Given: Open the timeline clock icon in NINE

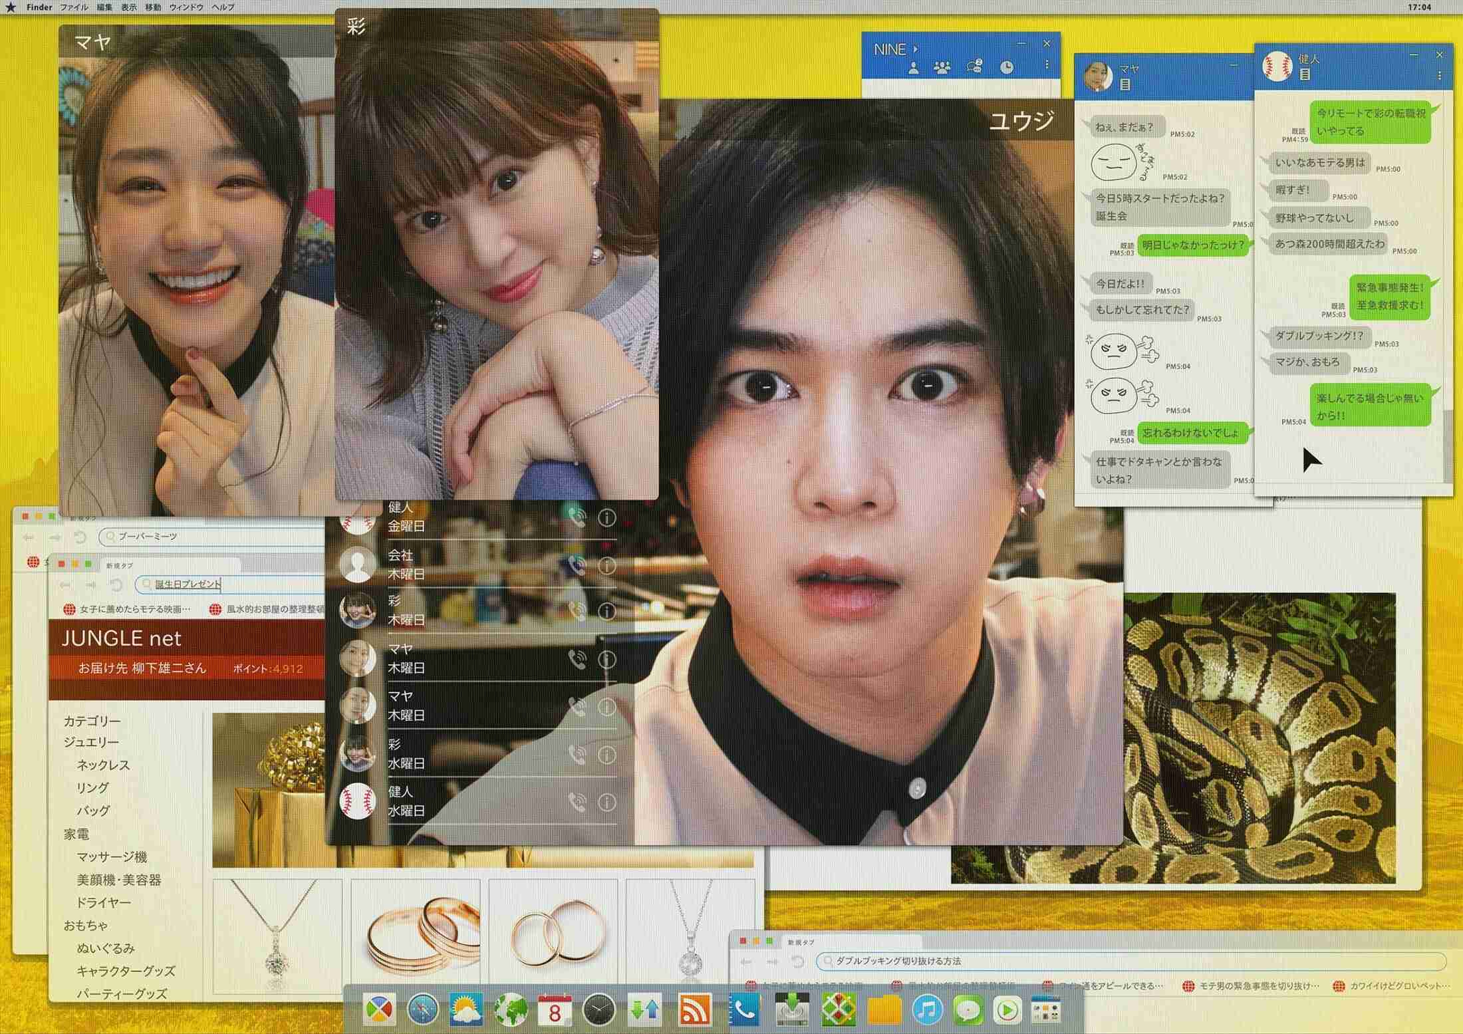Looking at the screenshot, I should (x=1007, y=67).
